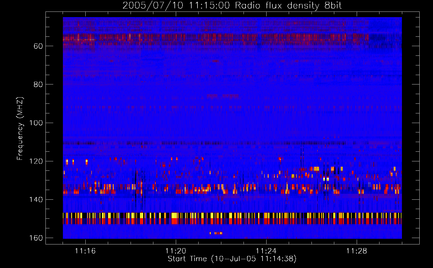The width and height of the screenshot is (433, 268).
Task: Click the 'Start Time (10-Jul-05 11:14:38)' axis label
Action: tap(232, 259)
